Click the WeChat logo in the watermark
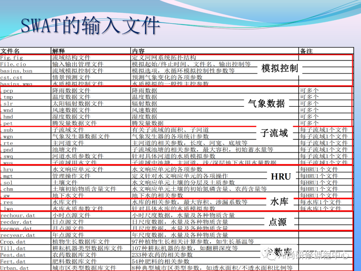Image resolution: width=361 pixels, height=271 pixels. pos(270,255)
